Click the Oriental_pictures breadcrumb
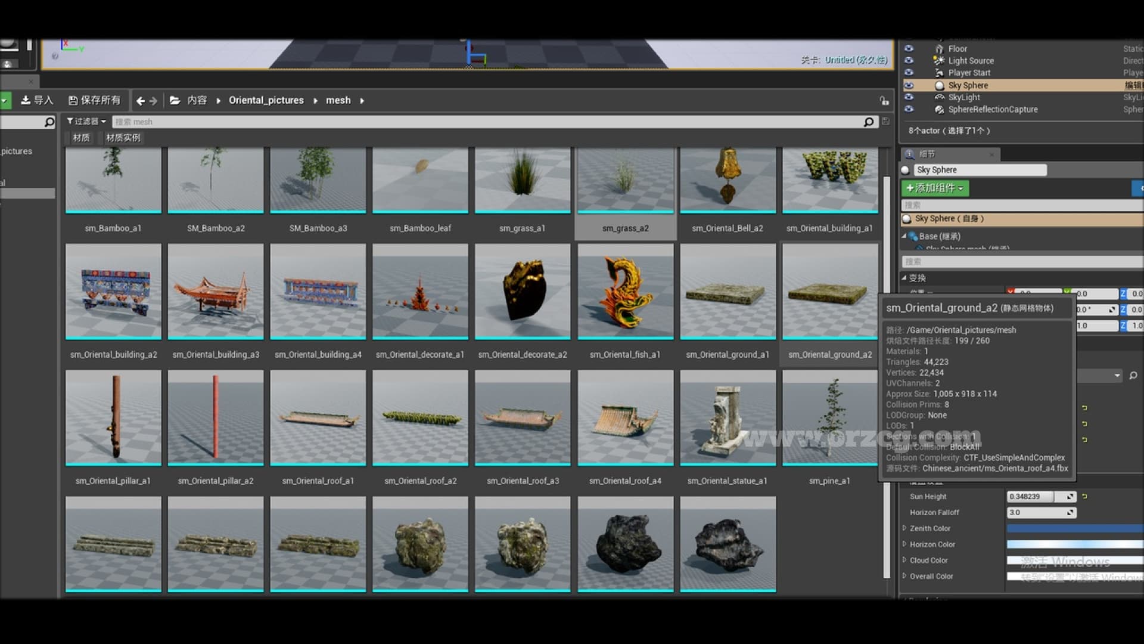 coord(266,100)
